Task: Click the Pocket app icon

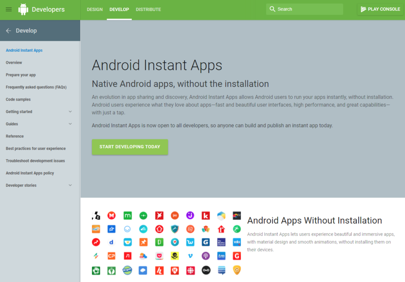Action: click(x=159, y=256)
